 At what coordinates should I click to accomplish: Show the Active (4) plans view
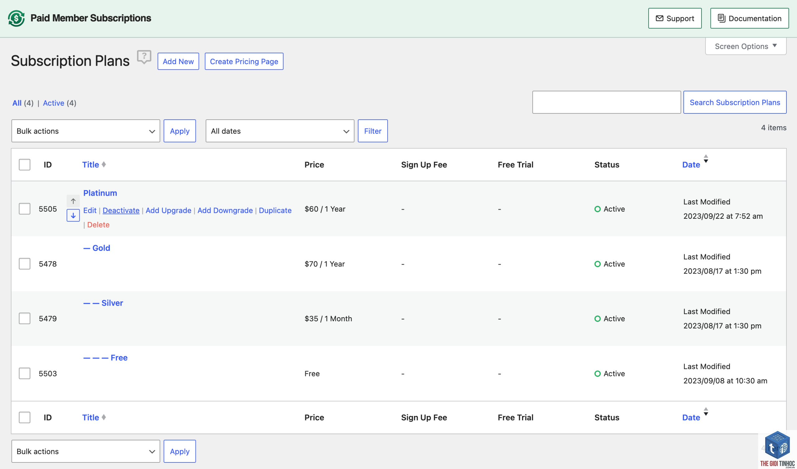pos(54,103)
